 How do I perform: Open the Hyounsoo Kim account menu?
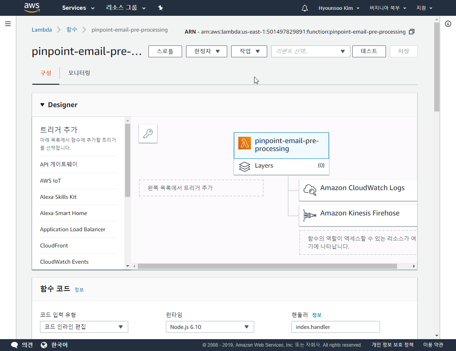(x=339, y=8)
